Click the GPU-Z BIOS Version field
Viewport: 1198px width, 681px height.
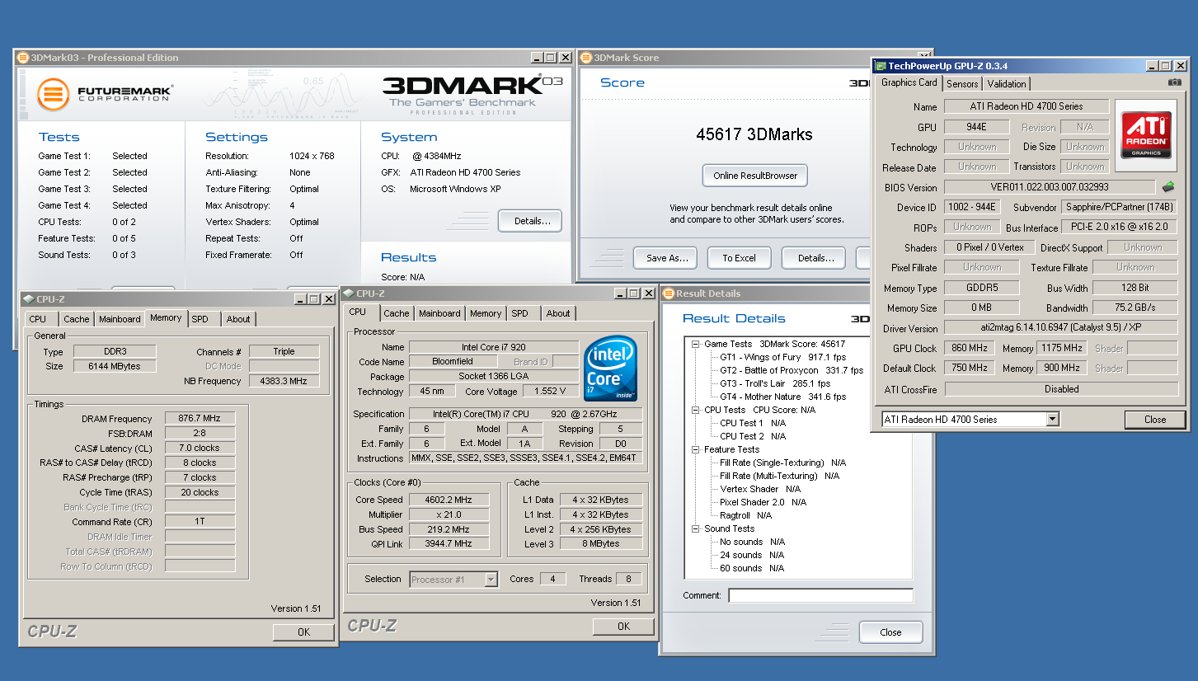click(x=1050, y=188)
